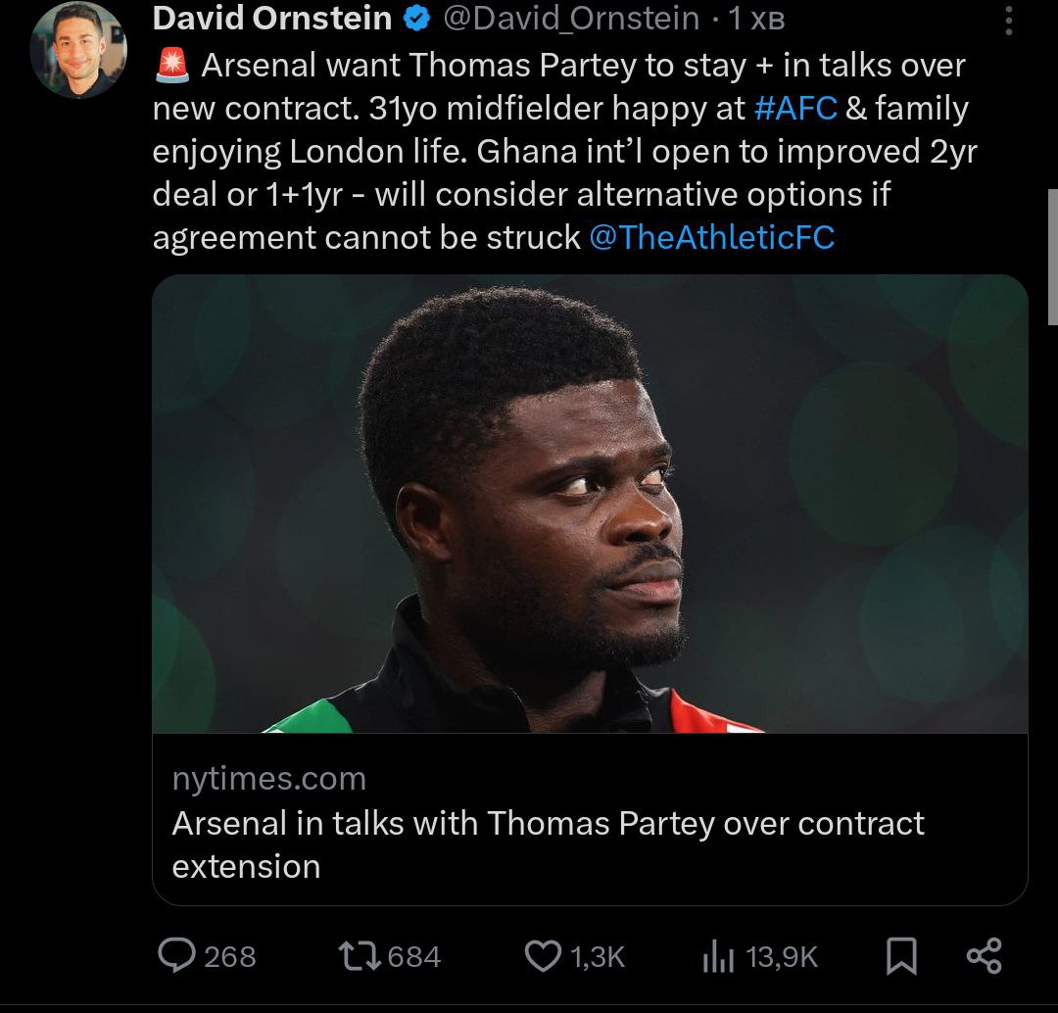The image size is (1058, 1013).
Task: Click the nytimes.com source link
Action: point(269,779)
